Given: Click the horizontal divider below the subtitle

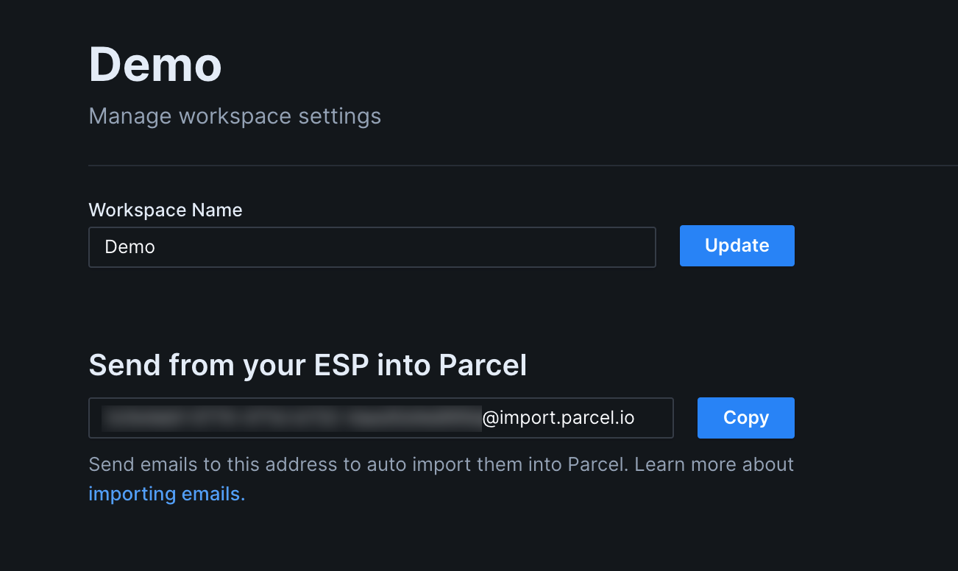Looking at the screenshot, I should 523,166.
